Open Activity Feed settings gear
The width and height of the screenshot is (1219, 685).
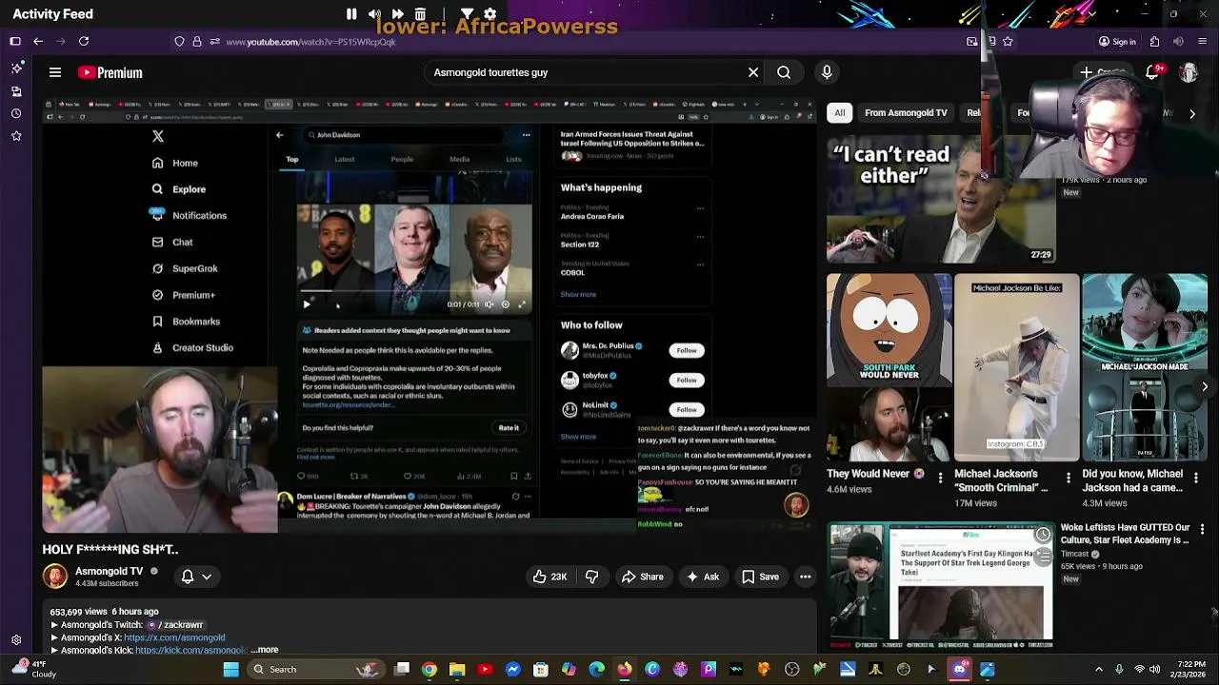click(x=490, y=14)
